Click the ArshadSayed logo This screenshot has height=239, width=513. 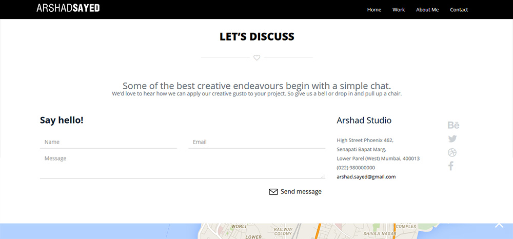point(68,8)
